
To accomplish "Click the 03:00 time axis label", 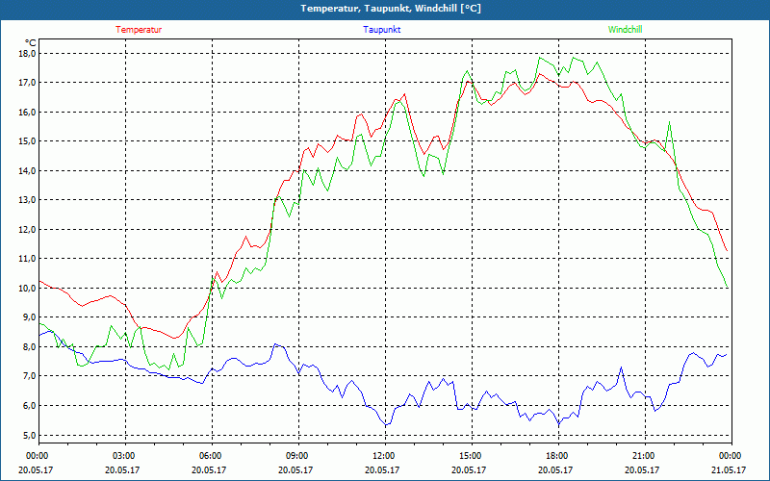I will [126, 456].
